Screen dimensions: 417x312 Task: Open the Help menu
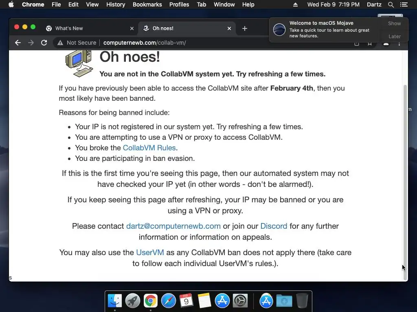248,4
